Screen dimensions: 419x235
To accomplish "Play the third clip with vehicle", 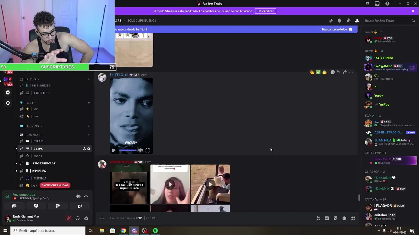I will pos(210,184).
